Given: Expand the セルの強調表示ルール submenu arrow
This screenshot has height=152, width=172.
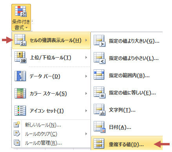Looking at the screenshot, I should [x=86, y=40].
